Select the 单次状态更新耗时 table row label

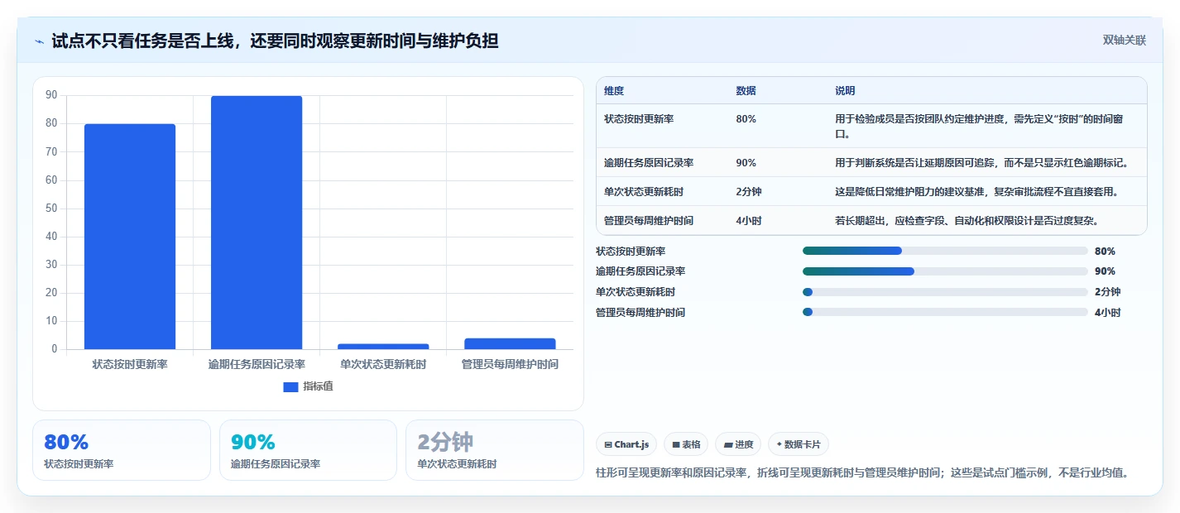point(644,192)
